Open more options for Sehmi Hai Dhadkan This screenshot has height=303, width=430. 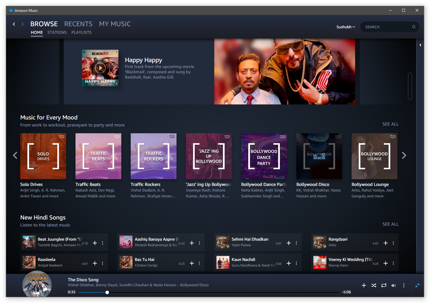(296, 243)
